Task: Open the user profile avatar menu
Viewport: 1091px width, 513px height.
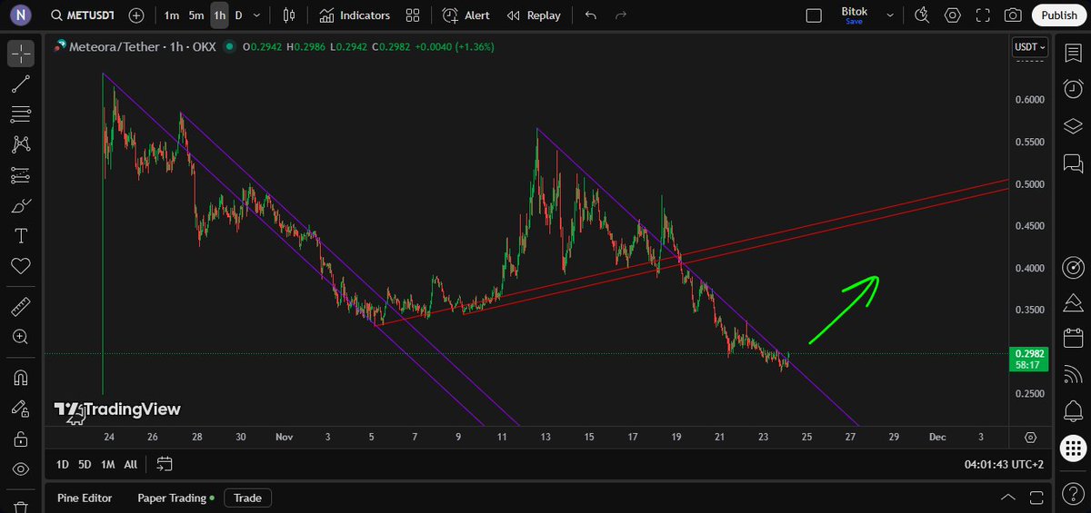Action: tap(21, 15)
